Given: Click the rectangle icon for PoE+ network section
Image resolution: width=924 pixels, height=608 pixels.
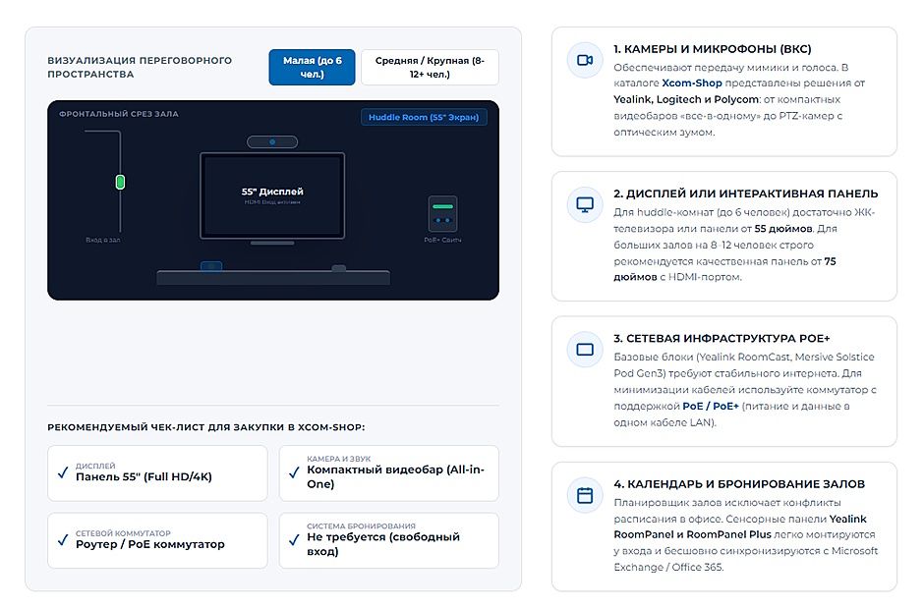Looking at the screenshot, I should pos(585,350).
